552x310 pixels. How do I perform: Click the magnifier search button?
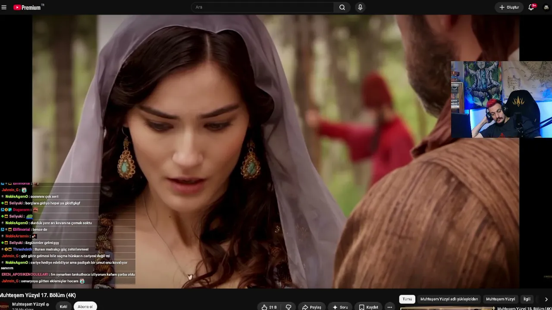click(x=342, y=7)
